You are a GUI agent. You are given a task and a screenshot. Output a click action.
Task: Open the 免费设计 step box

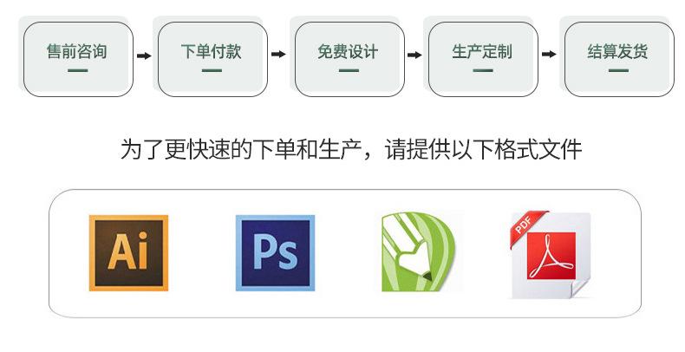[349, 60]
